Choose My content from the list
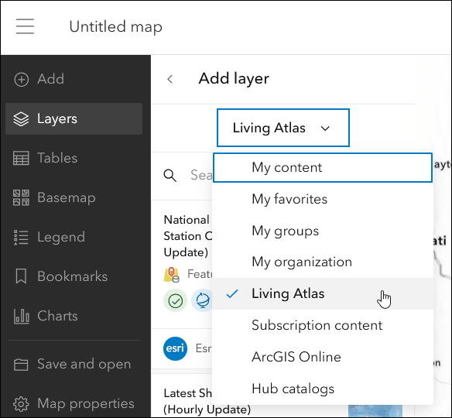452x418 pixels. pyautogui.click(x=323, y=167)
